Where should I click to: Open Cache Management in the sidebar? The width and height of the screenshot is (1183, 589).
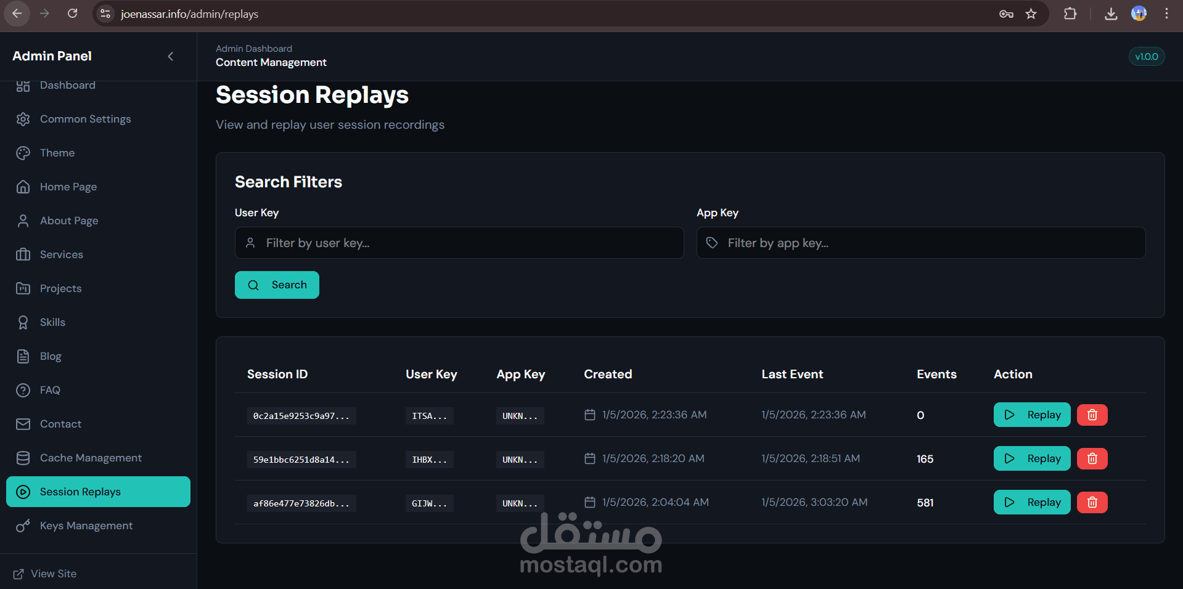(98, 458)
